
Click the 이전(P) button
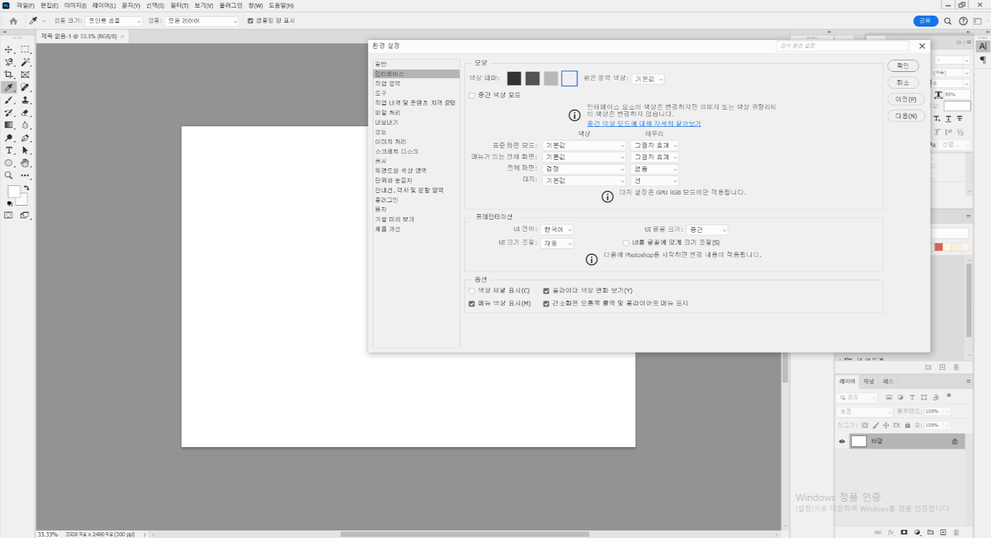tap(906, 100)
